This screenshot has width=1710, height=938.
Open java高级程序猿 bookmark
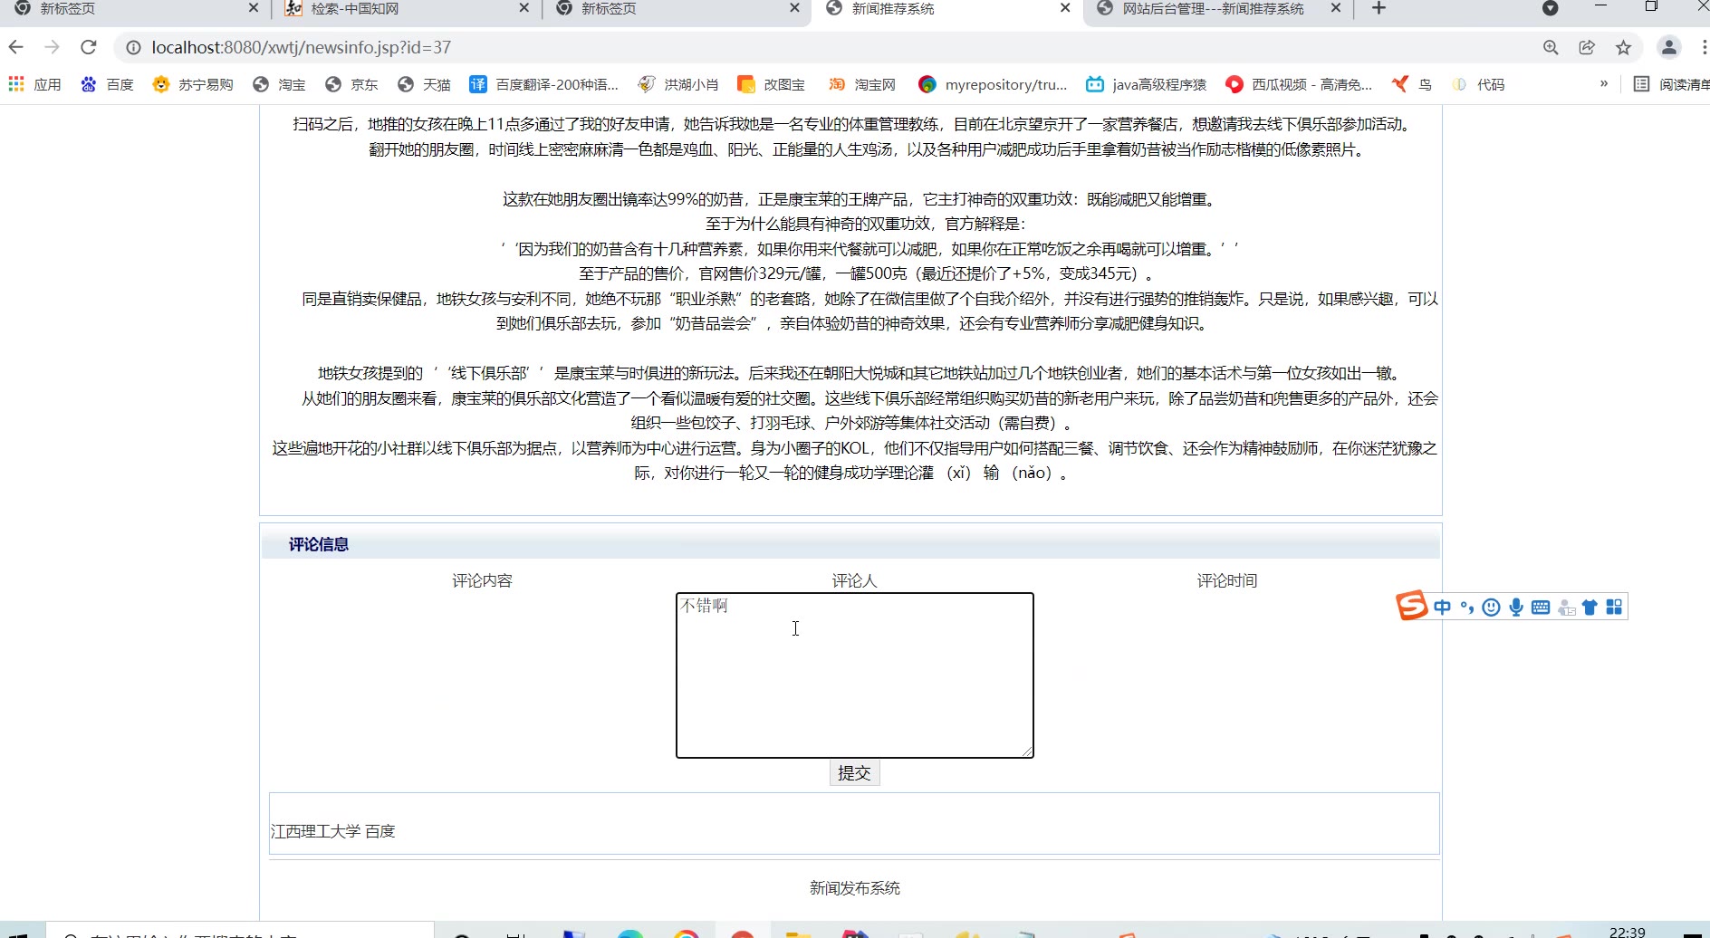click(1147, 84)
